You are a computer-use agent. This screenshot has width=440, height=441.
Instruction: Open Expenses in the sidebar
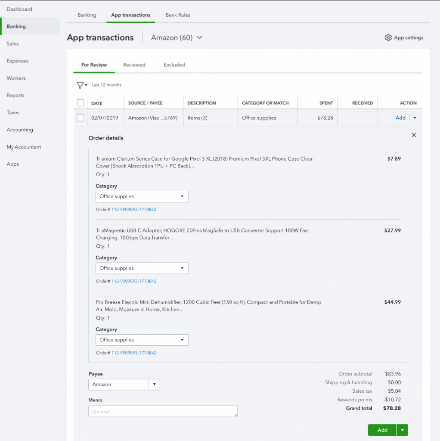pos(17,61)
